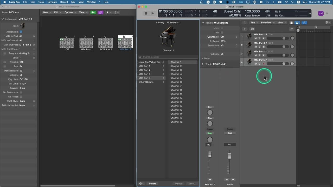This screenshot has width=333, height=187.
Task: Open the text tool menu in Environment
Action: [x=116, y=12]
